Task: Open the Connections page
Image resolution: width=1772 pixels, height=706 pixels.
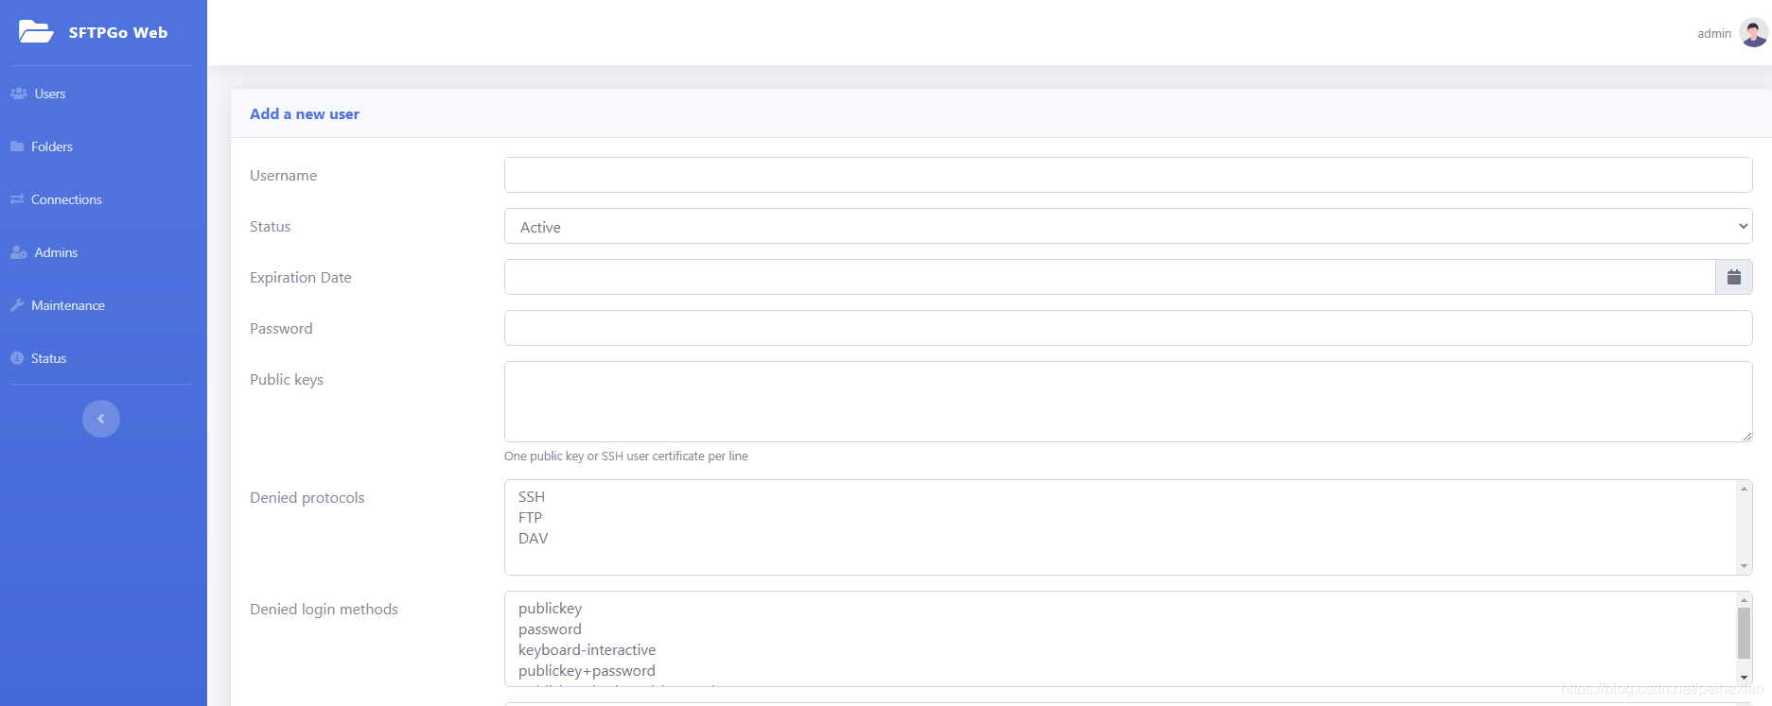Action: click(66, 199)
